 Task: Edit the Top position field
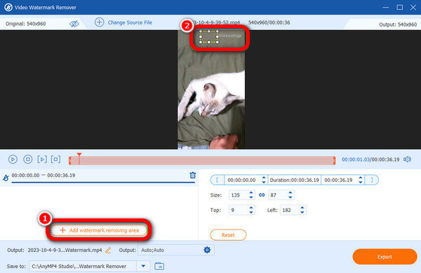point(238,210)
